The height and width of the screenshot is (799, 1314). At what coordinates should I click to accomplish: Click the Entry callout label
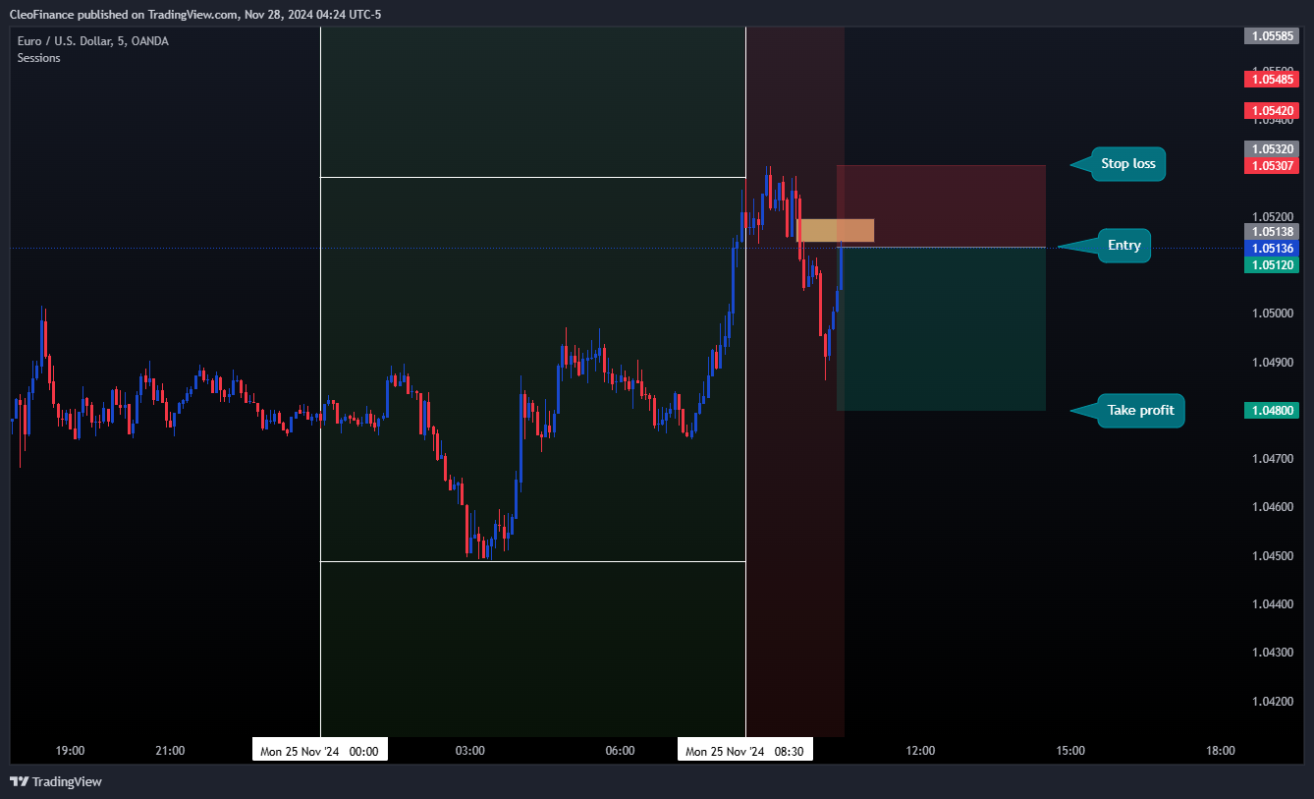click(x=1123, y=246)
